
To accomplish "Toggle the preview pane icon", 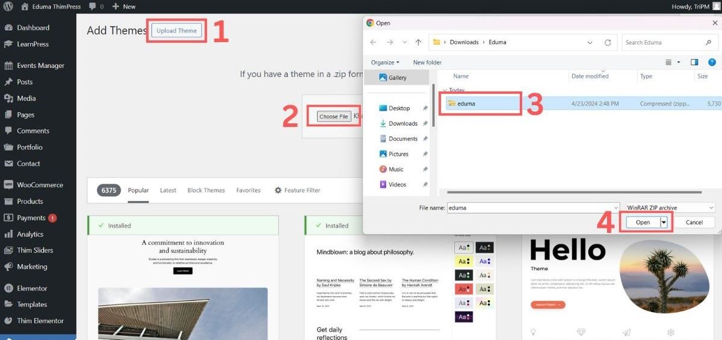I will 694,62.
